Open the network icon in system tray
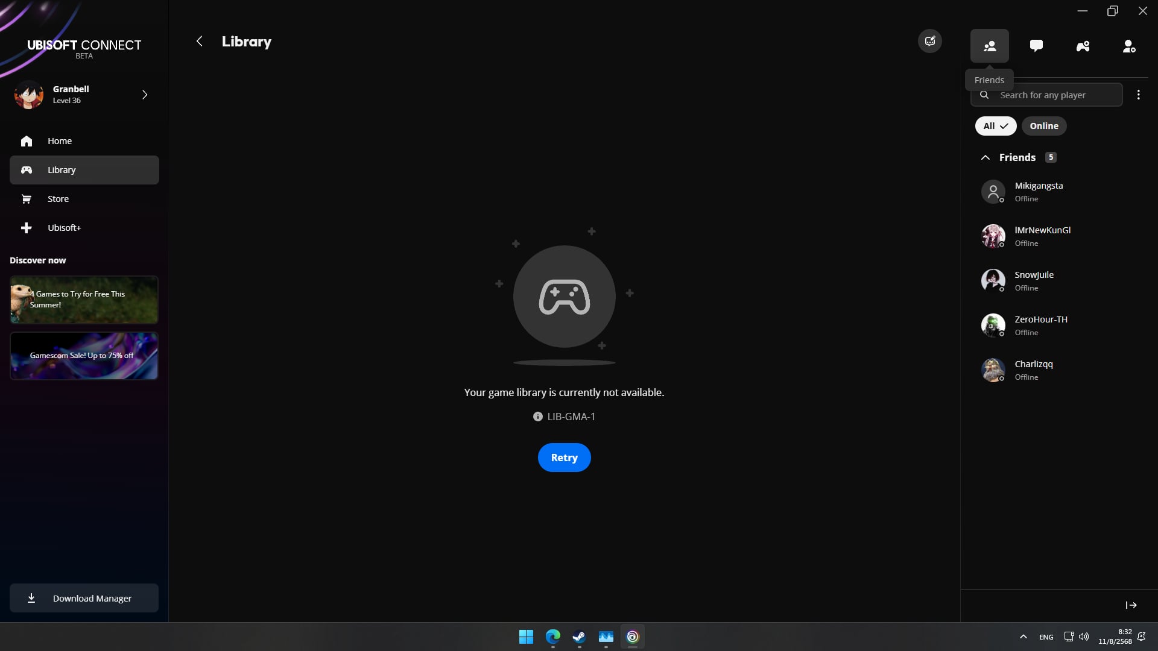1158x651 pixels. pyautogui.click(x=1069, y=637)
